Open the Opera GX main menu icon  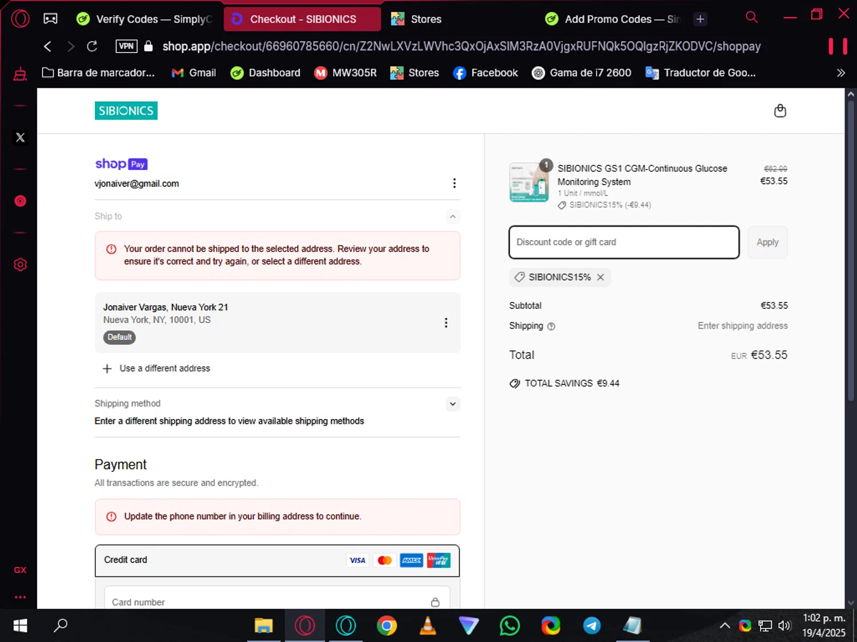pyautogui.click(x=20, y=19)
